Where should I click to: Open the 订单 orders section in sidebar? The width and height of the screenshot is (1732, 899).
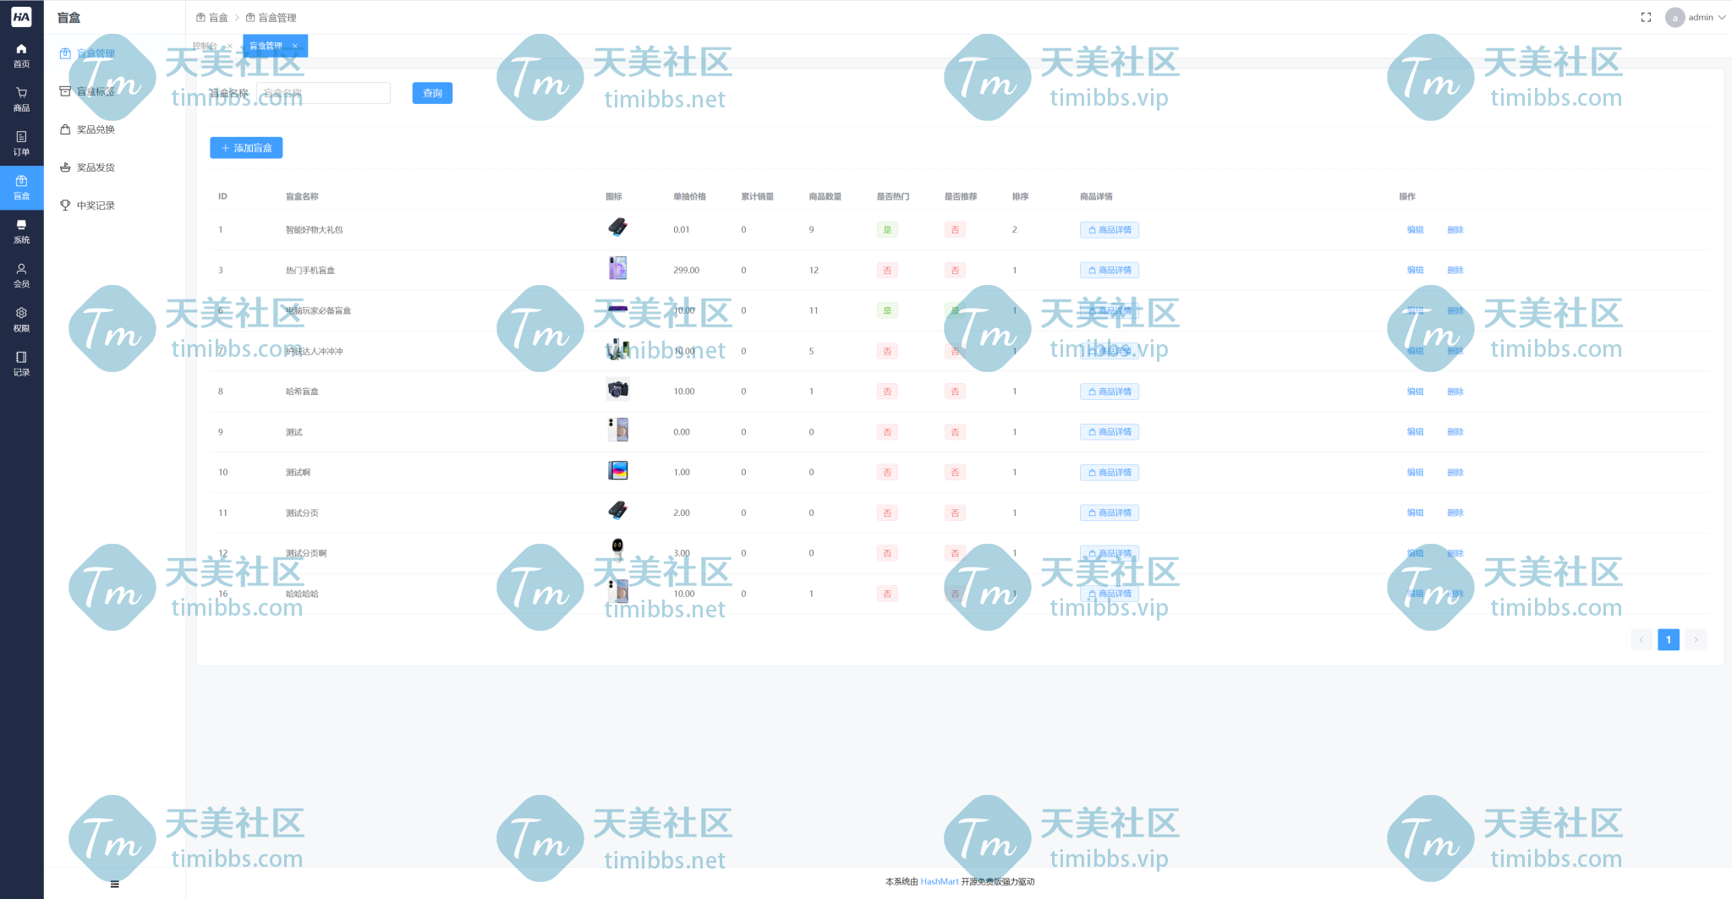point(21,143)
